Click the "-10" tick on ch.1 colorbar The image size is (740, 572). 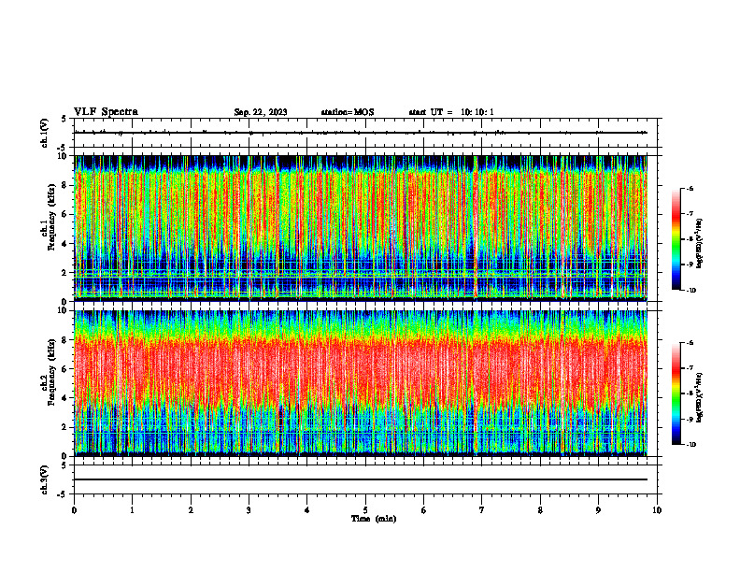(x=690, y=291)
